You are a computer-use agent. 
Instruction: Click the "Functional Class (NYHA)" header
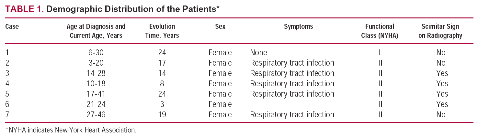pyautogui.click(x=379, y=31)
